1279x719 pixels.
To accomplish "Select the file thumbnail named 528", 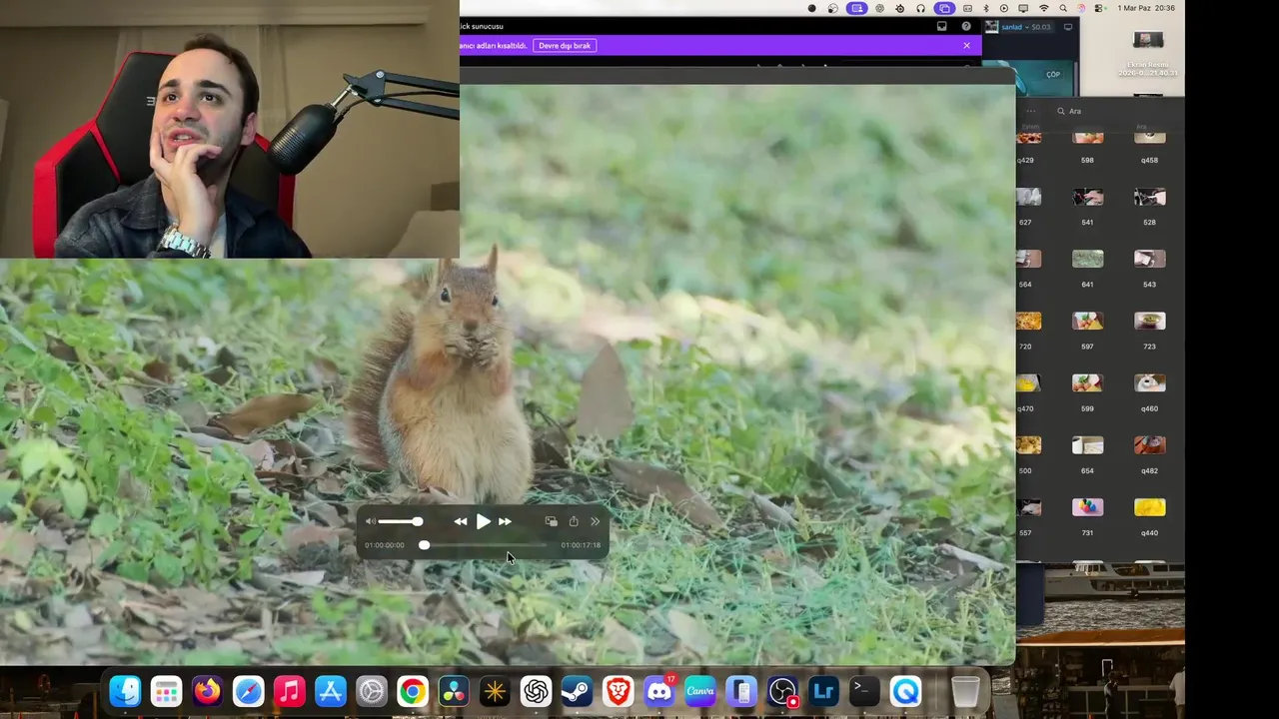I will (1149, 197).
